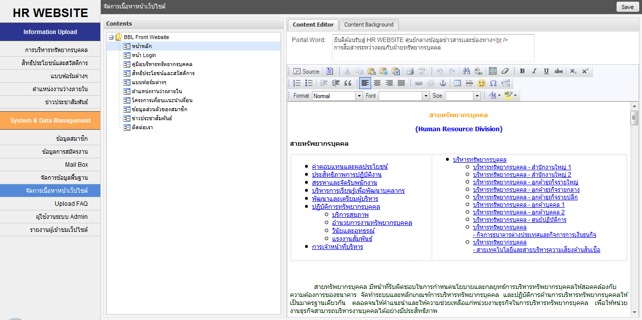Open the smiley emoticon picker
Image resolution: width=642 pixels, height=320 pixels.
click(x=481, y=83)
